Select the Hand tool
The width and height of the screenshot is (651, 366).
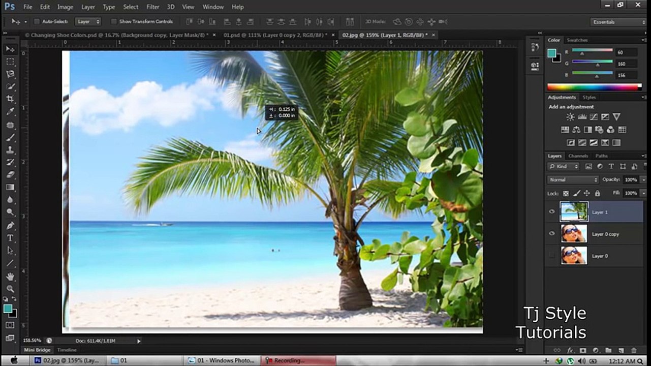(10, 276)
